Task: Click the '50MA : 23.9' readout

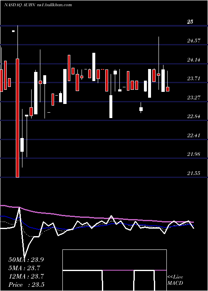Action: pyautogui.click(x=26, y=260)
